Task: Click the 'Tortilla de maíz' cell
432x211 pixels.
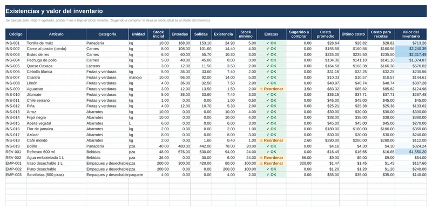Action: [x=56, y=43]
